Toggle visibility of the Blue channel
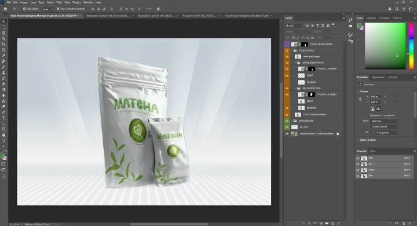Screen dimensions: 417x226 point(358,176)
